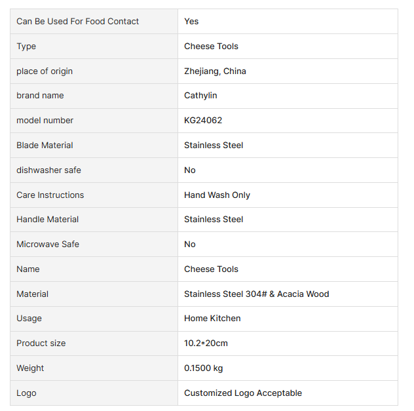Select model number 'KG24062'
This screenshot has height=411, width=414.
pyautogui.click(x=203, y=121)
